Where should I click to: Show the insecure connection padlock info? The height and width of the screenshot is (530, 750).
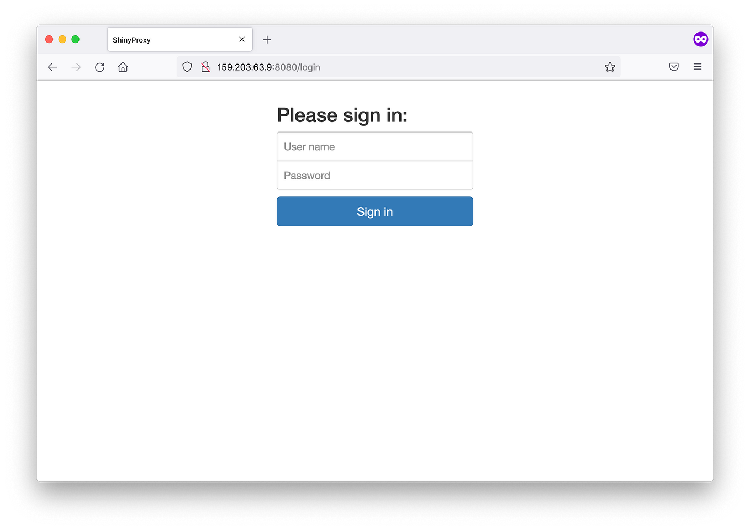pos(205,67)
